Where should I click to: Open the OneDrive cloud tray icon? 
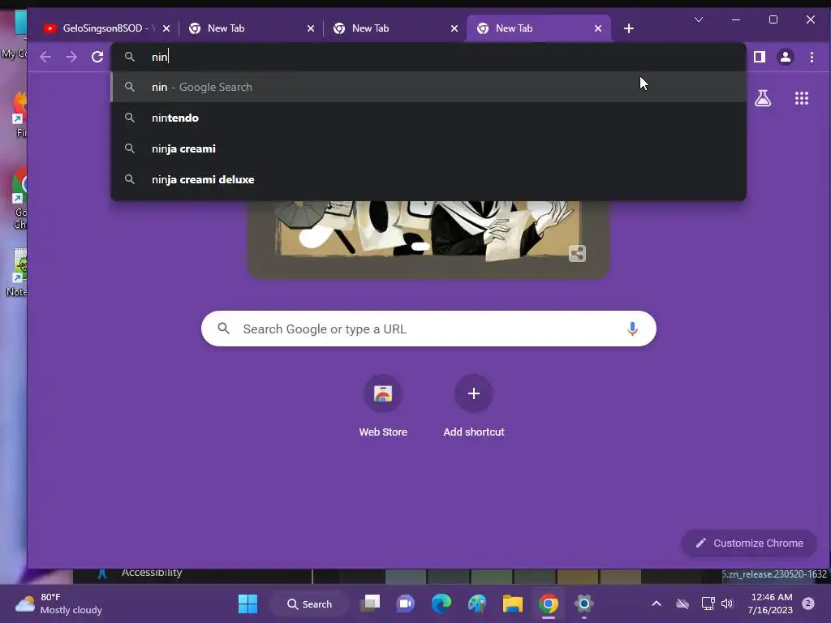(x=682, y=604)
